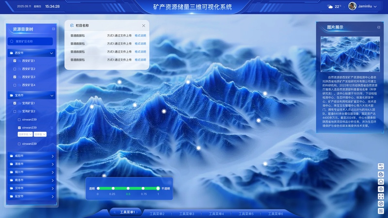Close the 栏目名称 popup
The height and width of the screenshot is (218, 388).
(x=144, y=26)
